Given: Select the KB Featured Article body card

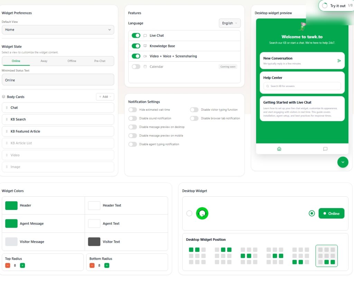Looking at the screenshot, I should [58, 131].
